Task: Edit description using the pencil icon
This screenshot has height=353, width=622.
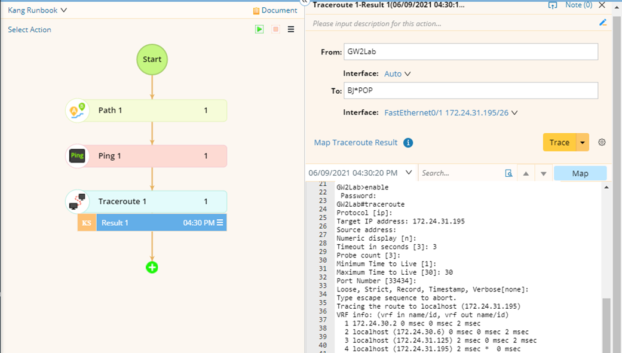Action: coord(603,23)
